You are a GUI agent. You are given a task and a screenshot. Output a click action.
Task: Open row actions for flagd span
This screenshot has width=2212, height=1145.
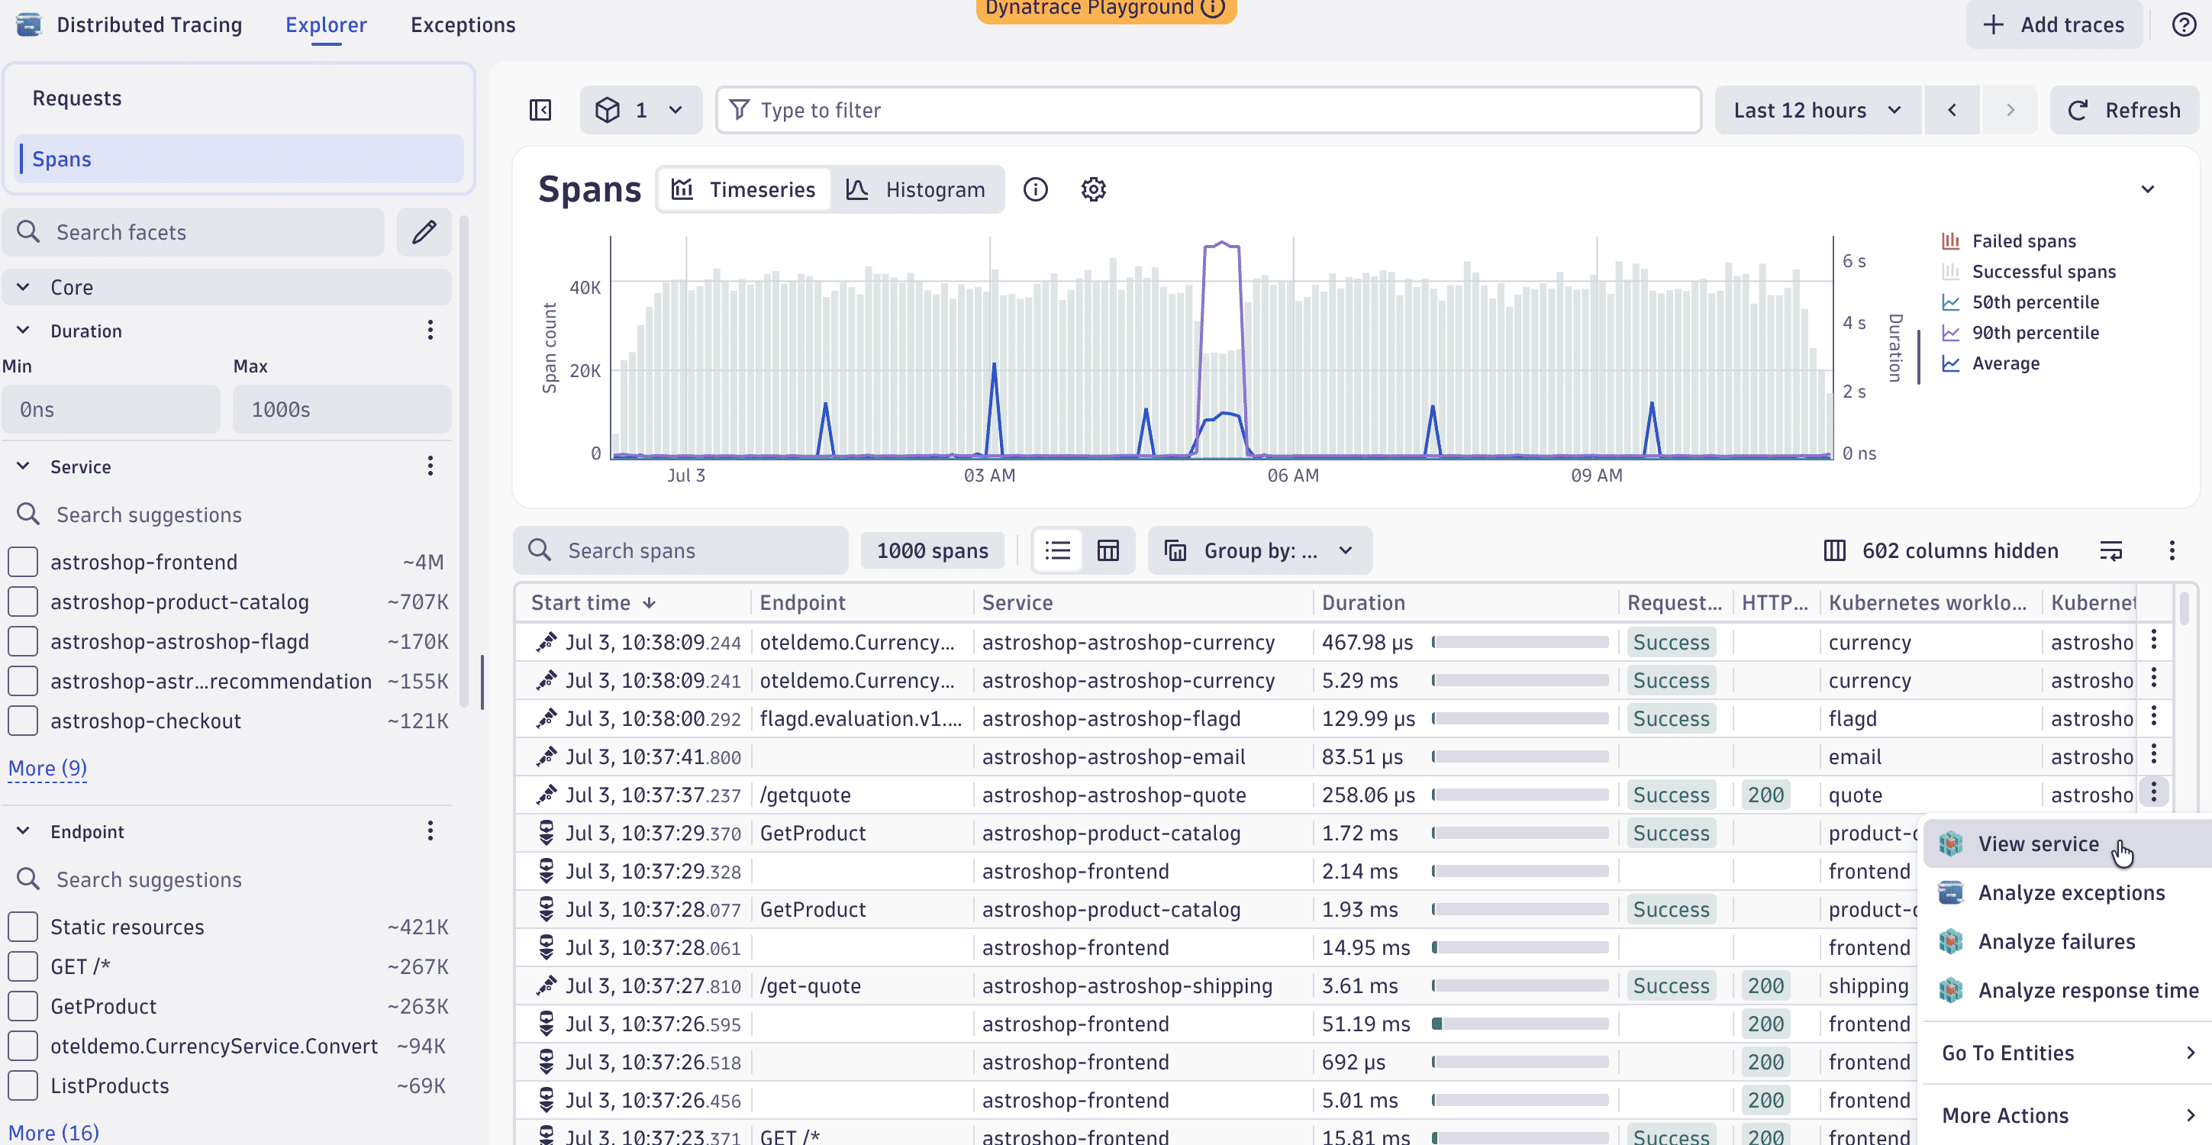tap(2154, 716)
